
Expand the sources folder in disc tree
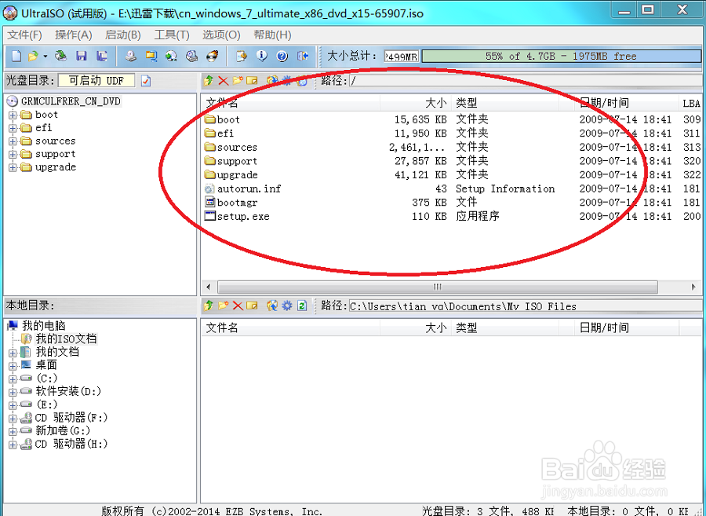[x=13, y=141]
